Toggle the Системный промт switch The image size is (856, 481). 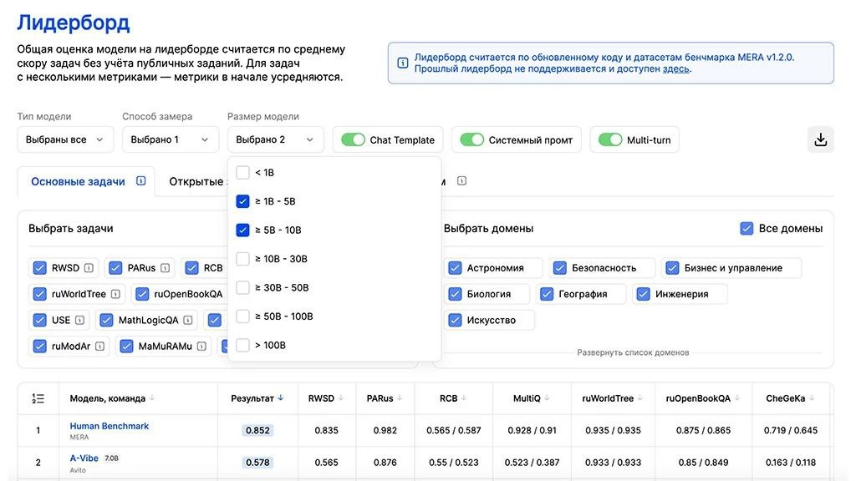(x=471, y=139)
